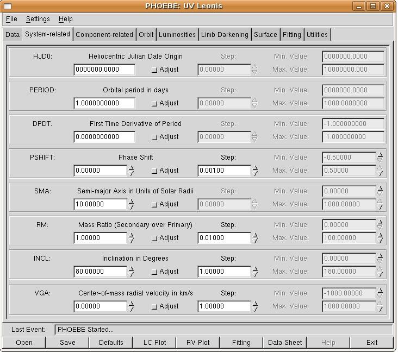Switch to the Utilities tab
The height and width of the screenshot is (353, 398).
[x=317, y=35]
